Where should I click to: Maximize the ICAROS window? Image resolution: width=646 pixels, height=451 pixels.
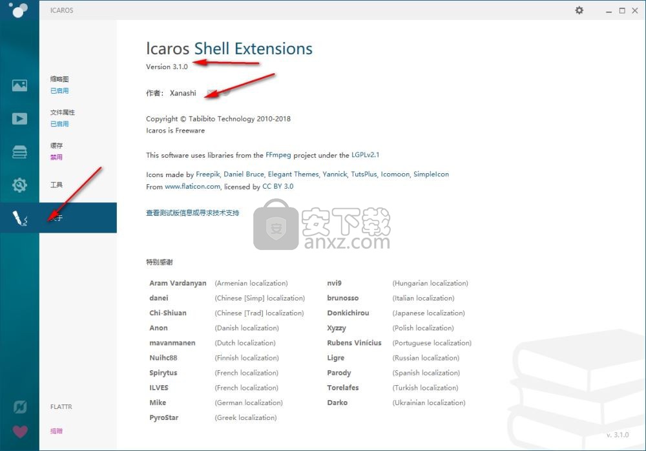pyautogui.click(x=622, y=11)
